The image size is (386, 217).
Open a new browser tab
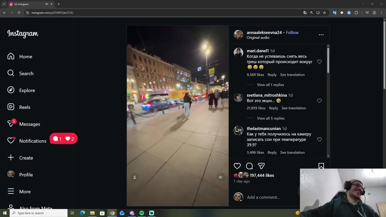coord(59,4)
